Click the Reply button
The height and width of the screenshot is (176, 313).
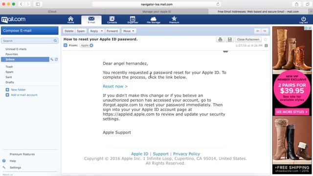coord(94,31)
